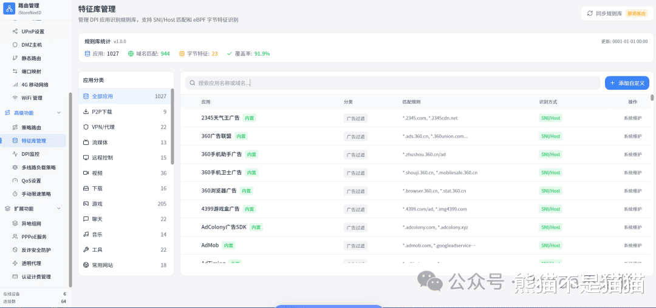Click the database icon beside 特征库管理
This screenshot has width=656, height=308.
click(15, 141)
